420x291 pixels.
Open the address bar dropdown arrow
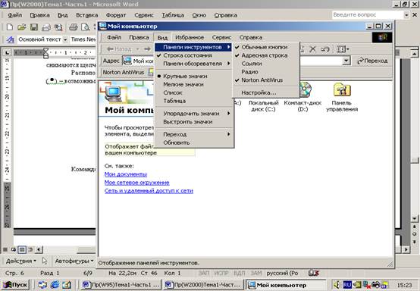coord(346,61)
